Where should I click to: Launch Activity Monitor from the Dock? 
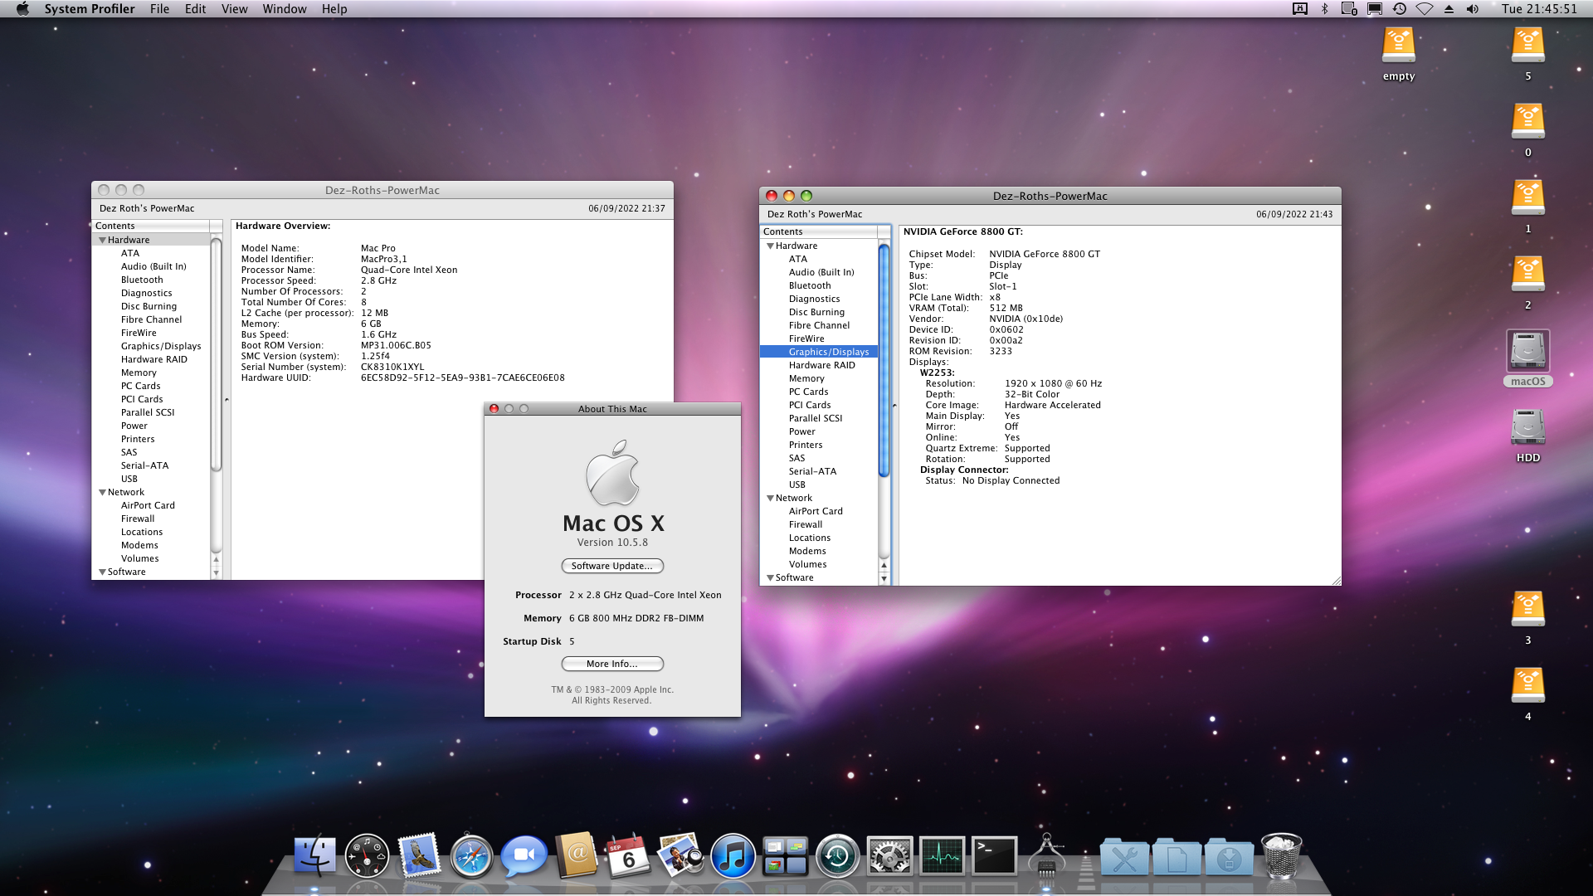click(942, 855)
